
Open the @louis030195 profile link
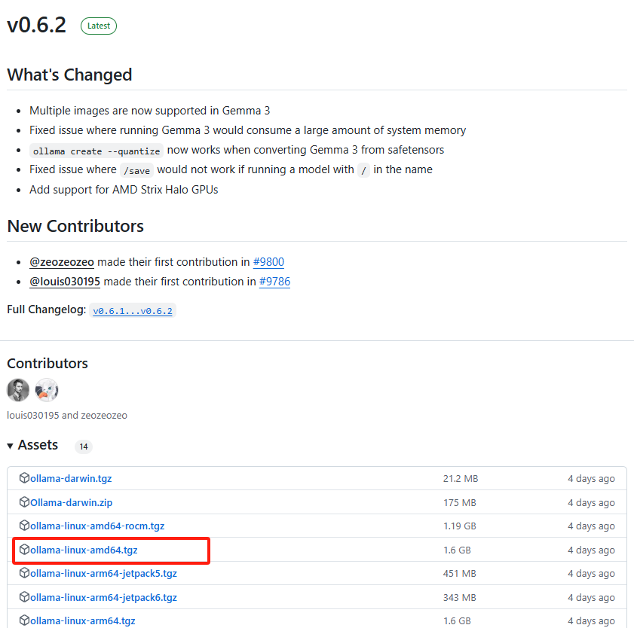pos(65,282)
